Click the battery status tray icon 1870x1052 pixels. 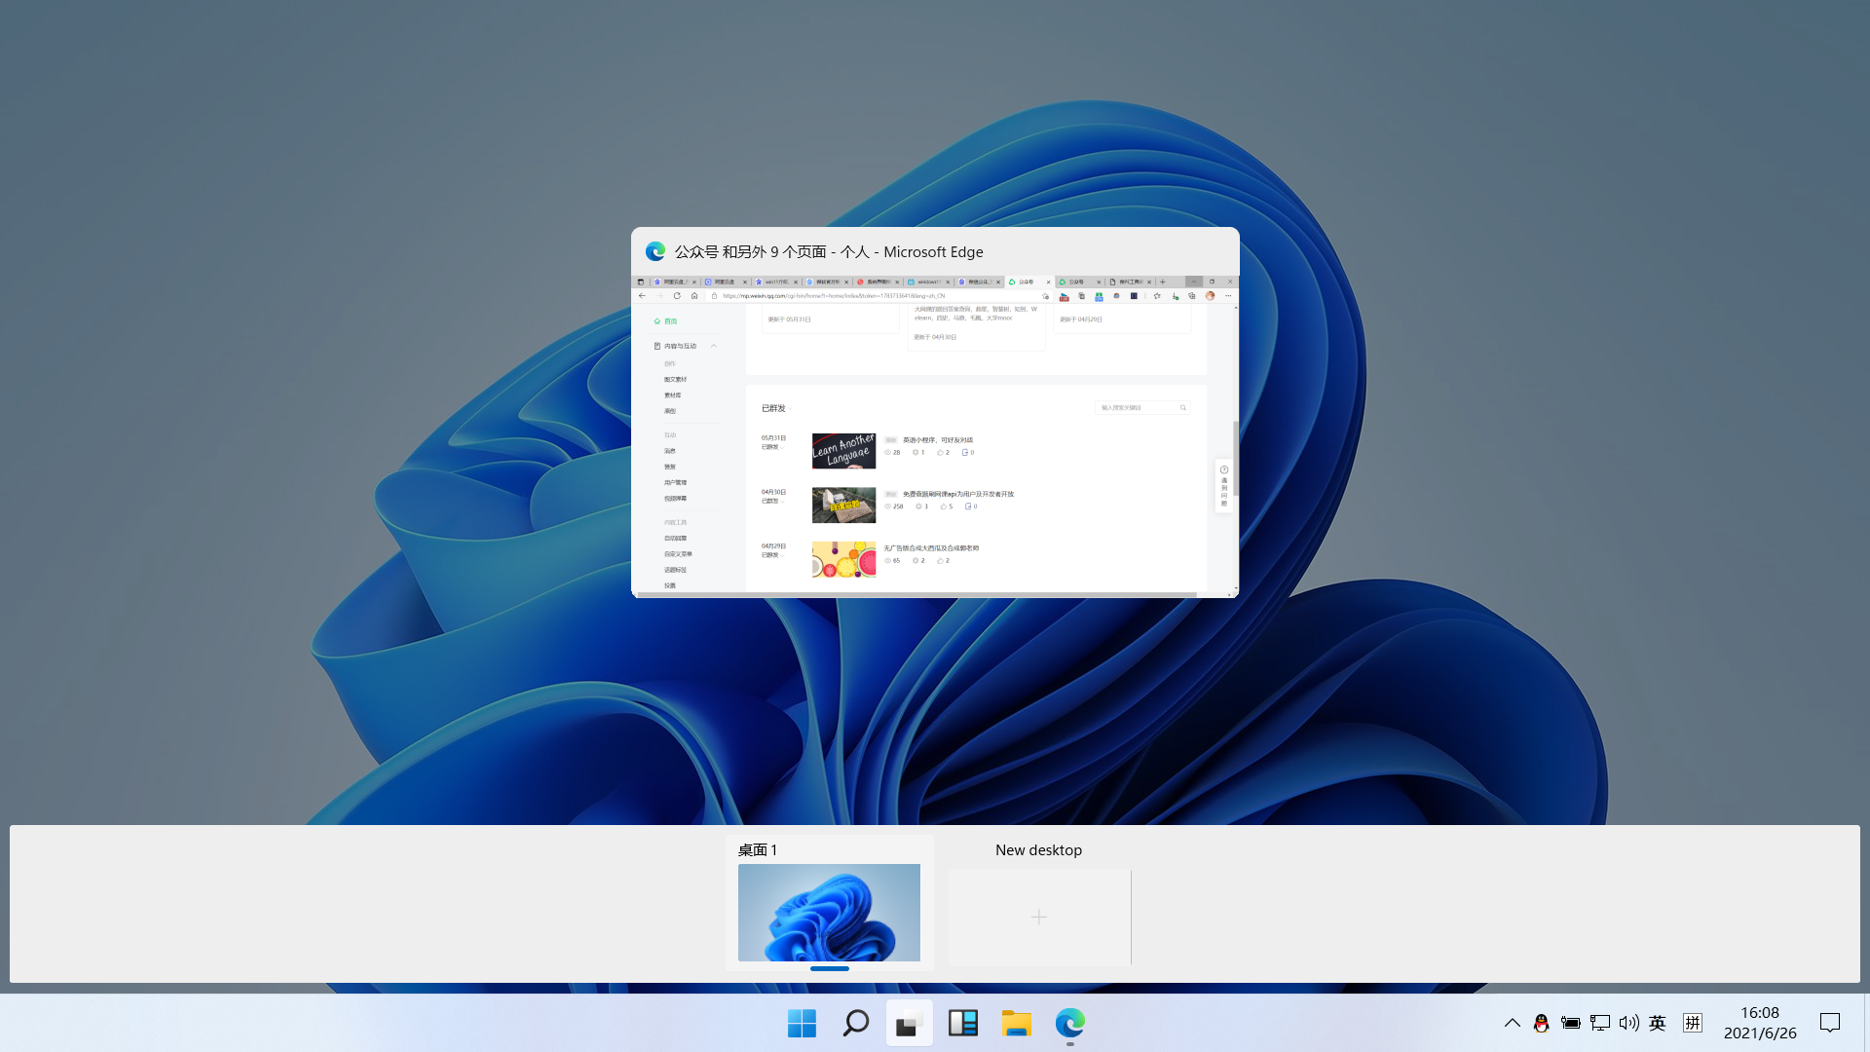click(x=1570, y=1023)
